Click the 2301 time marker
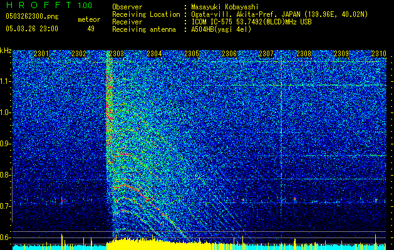 [41, 54]
